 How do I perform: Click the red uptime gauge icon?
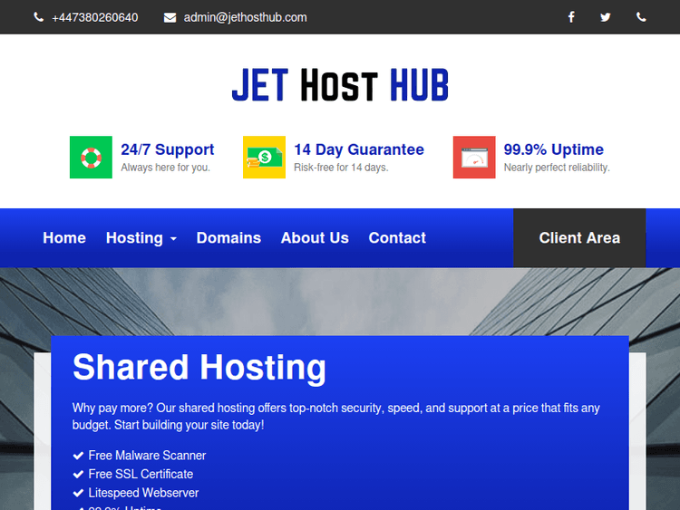pos(474,158)
